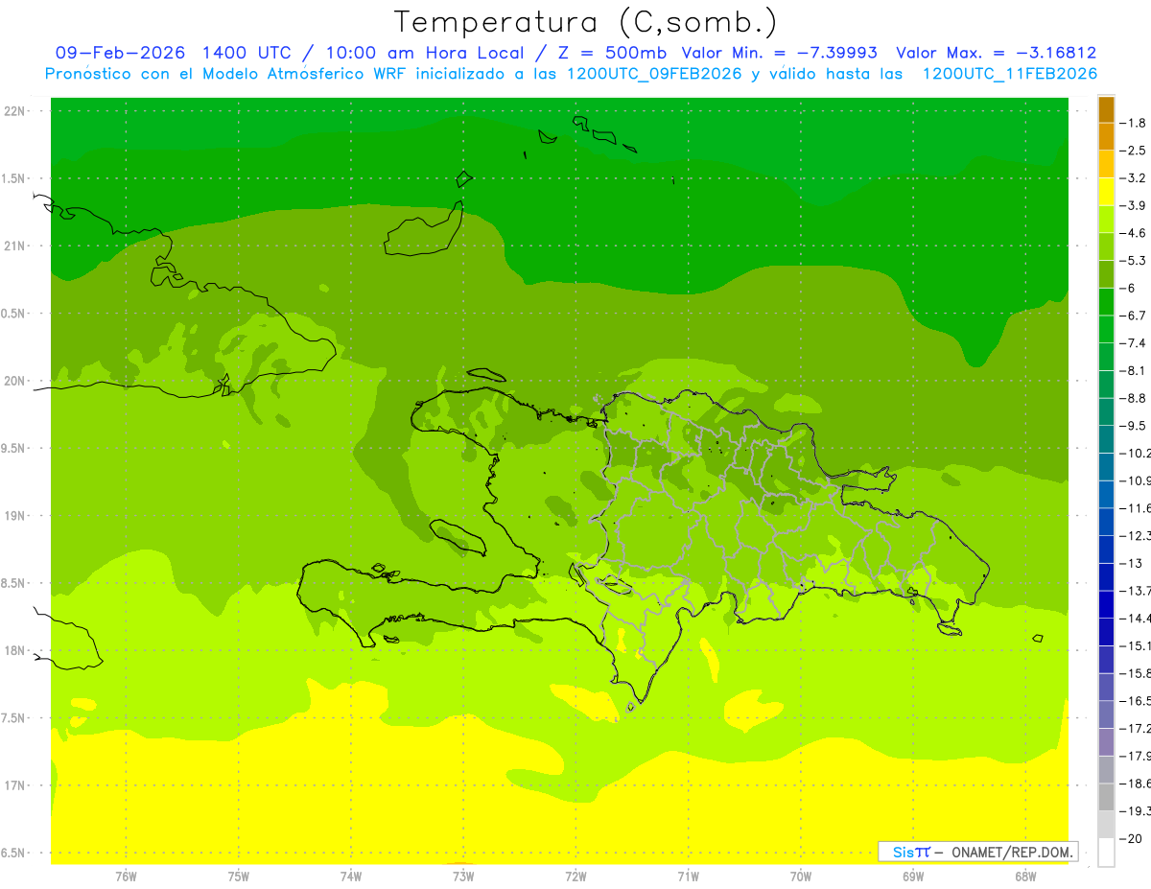Select the '75W' longitude label
This screenshot has height=889, width=1151.
click(239, 877)
